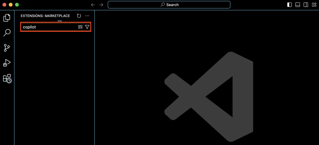Toggle the primary side bar

[289, 5]
